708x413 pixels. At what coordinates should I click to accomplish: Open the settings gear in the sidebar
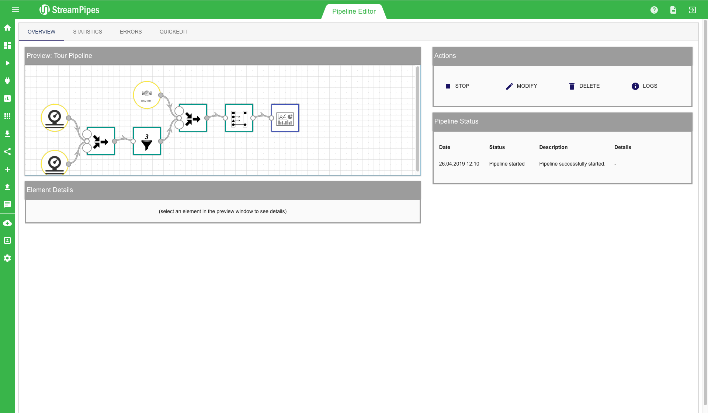point(7,258)
